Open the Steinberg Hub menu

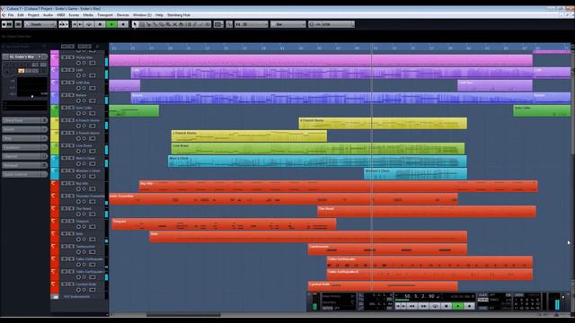coord(179,15)
